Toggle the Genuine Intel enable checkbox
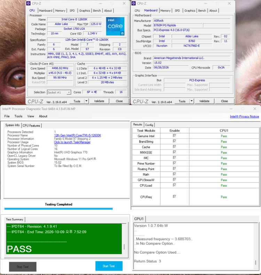The width and height of the screenshot is (261, 275). pyautogui.click(x=174, y=136)
